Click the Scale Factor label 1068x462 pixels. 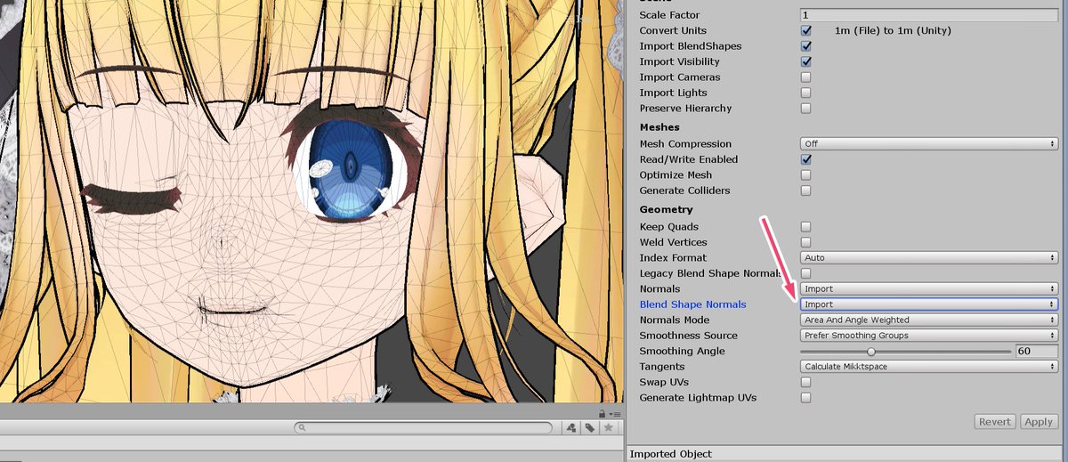coord(669,15)
